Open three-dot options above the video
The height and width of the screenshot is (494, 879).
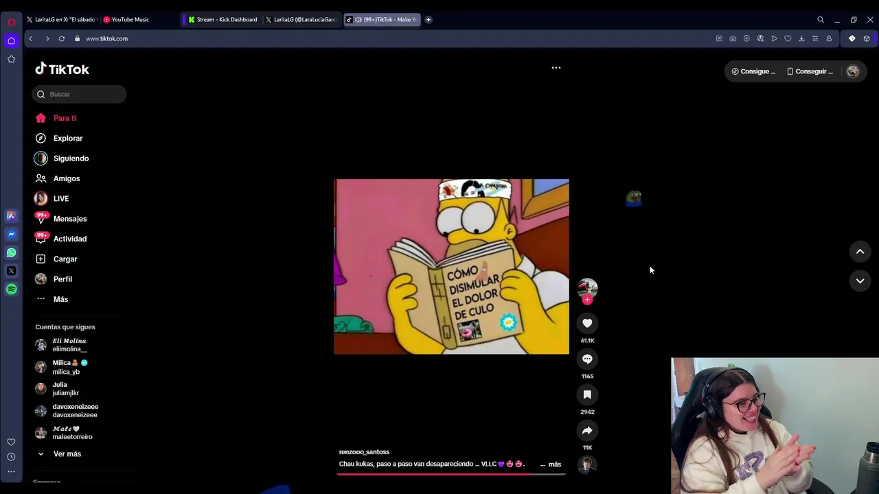click(556, 68)
